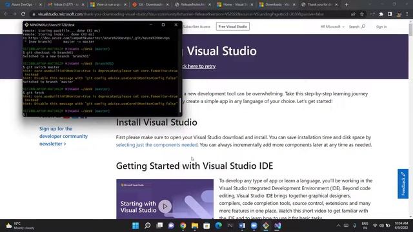This screenshot has height=232, width=413.
Task: Open Task View on the taskbar
Action: (159, 226)
